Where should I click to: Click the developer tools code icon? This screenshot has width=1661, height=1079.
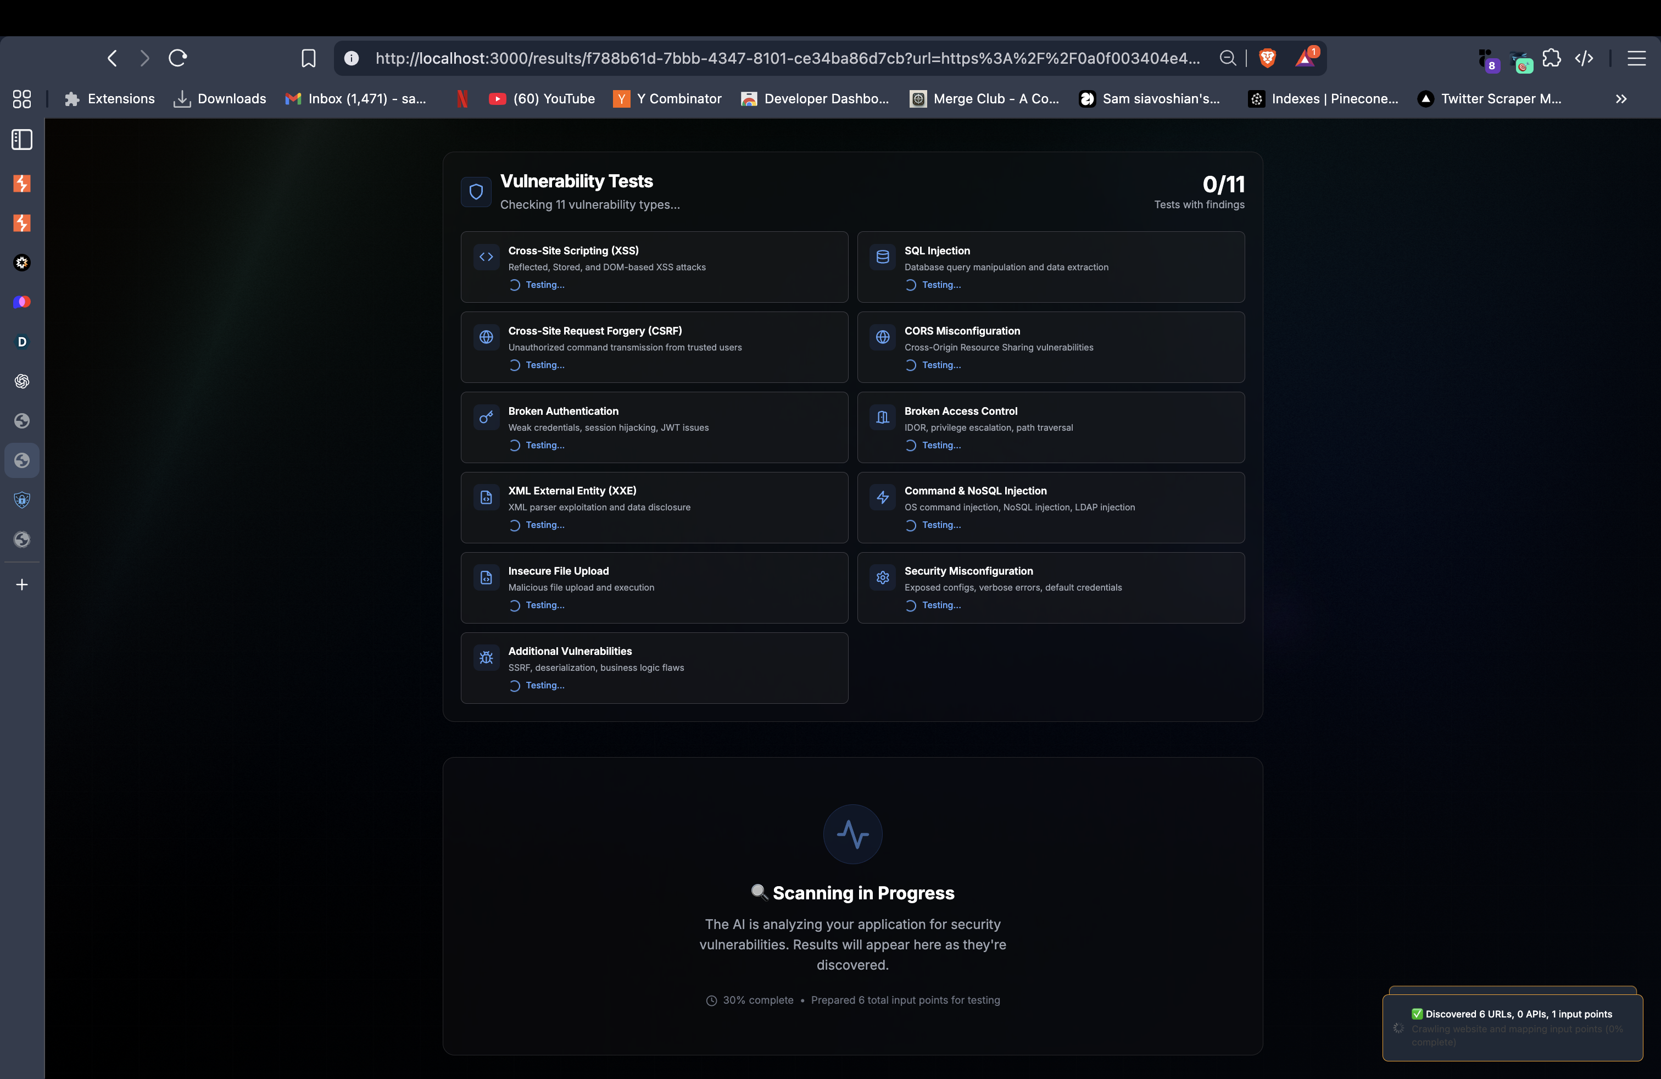pyautogui.click(x=1584, y=58)
